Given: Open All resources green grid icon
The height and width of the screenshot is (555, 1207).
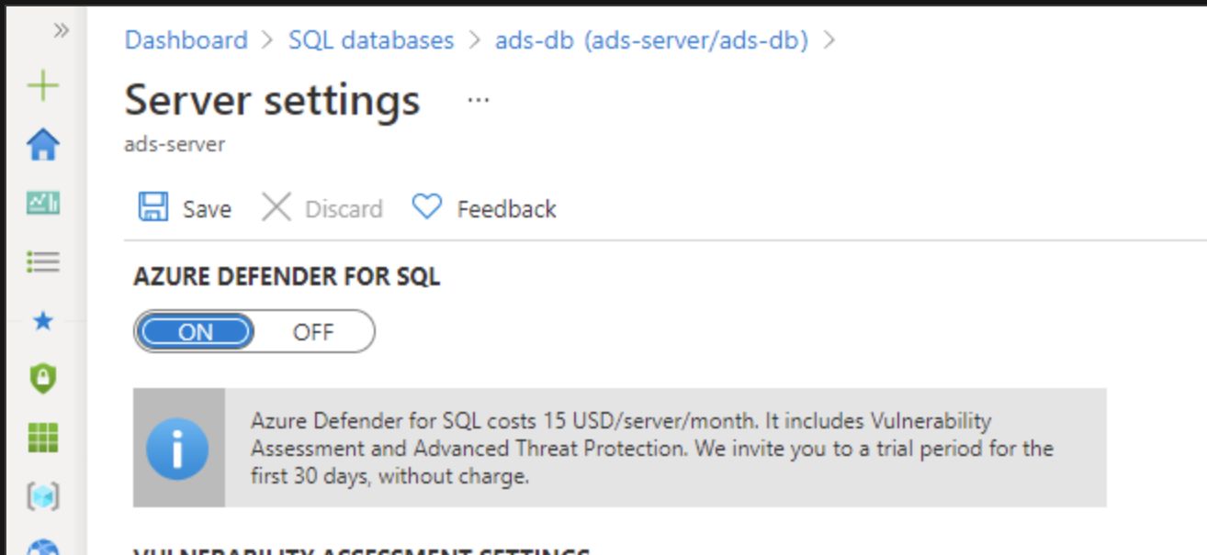Looking at the screenshot, I should 42,438.
